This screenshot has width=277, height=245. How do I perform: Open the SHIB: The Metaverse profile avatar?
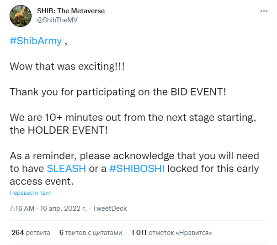pos(21,16)
